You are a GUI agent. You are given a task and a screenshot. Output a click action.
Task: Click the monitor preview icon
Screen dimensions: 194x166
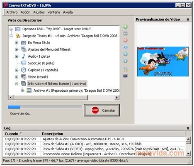[x=125, y=76]
